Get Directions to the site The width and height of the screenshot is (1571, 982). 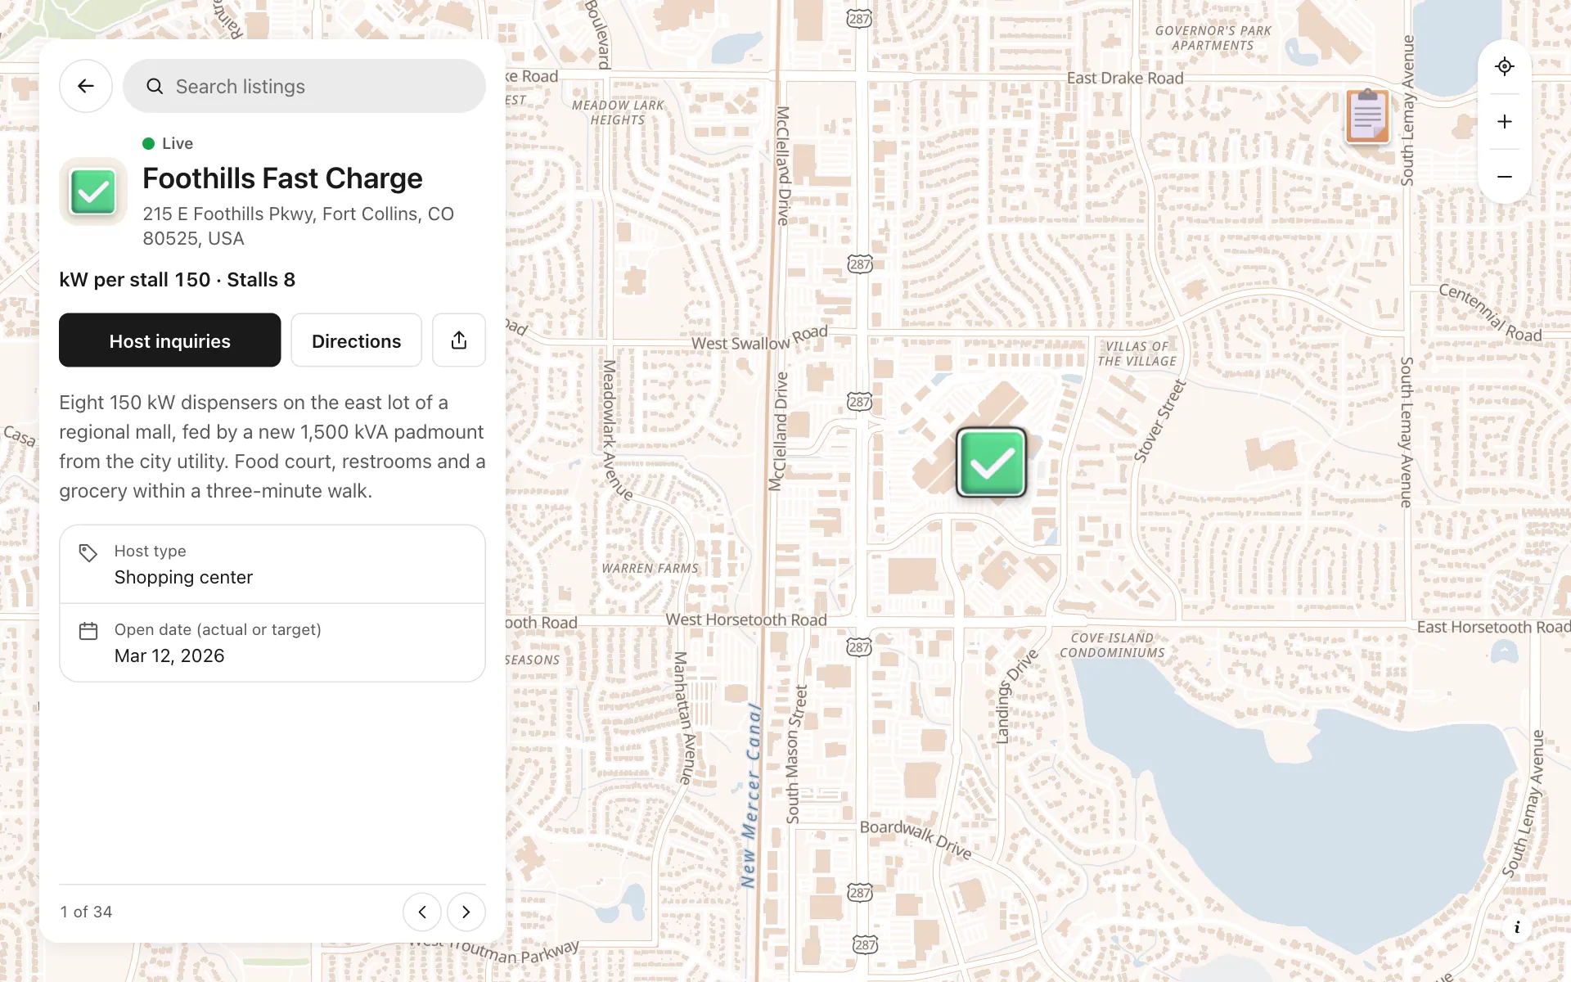(x=357, y=340)
